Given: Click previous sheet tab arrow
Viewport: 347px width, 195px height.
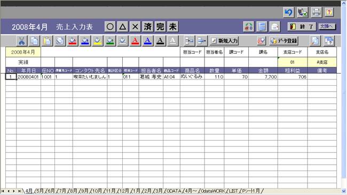Looking at the screenshot, I should (x=9, y=191).
